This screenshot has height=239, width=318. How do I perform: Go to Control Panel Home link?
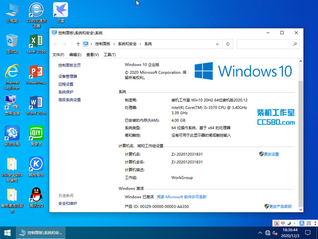click(69, 65)
